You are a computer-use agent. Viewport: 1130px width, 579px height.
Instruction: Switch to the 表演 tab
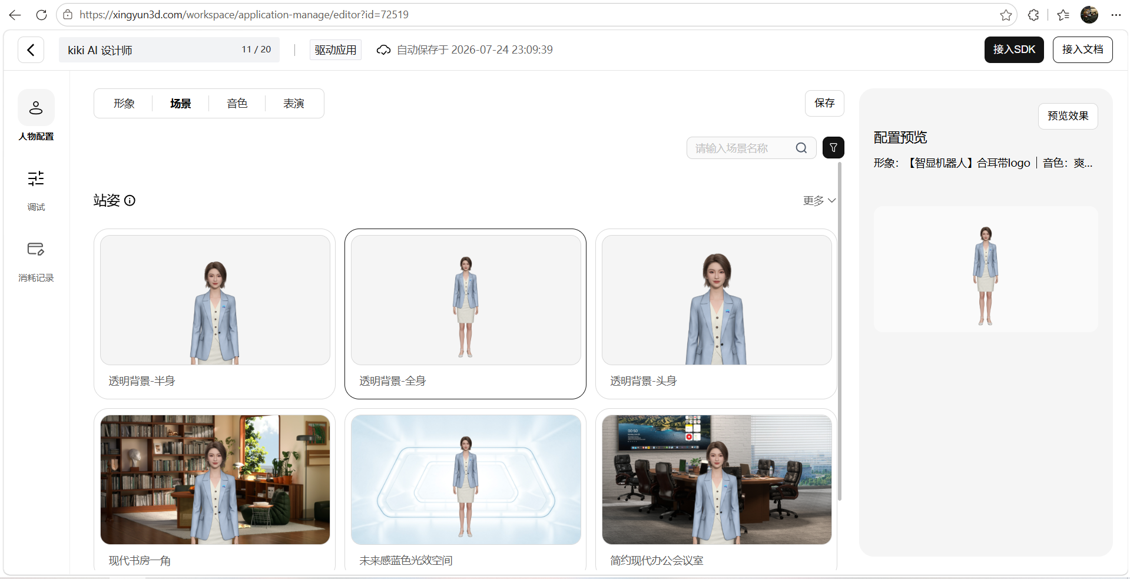(294, 104)
